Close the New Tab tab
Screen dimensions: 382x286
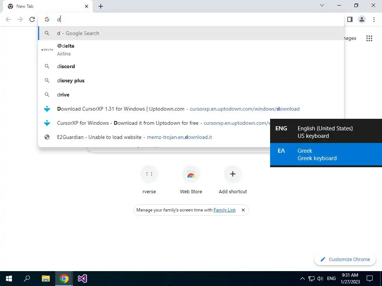coord(87,6)
